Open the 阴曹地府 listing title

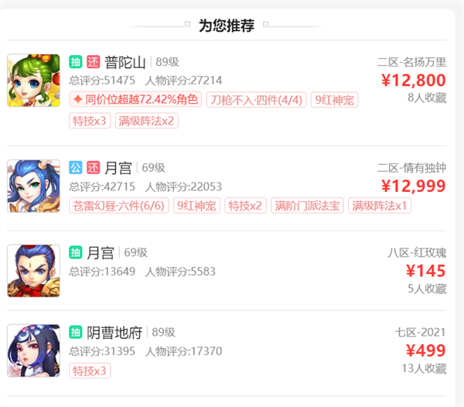click(114, 333)
